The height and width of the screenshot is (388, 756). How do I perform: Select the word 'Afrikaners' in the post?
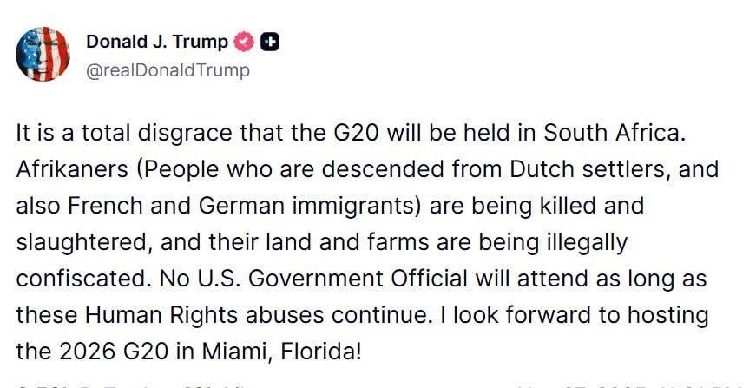click(72, 169)
